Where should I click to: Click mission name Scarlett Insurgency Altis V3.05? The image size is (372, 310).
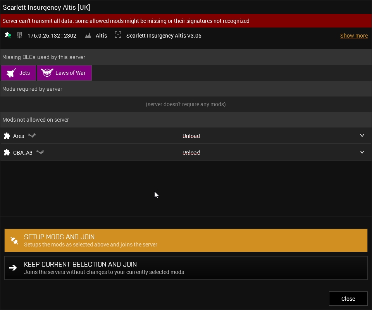coord(164,36)
